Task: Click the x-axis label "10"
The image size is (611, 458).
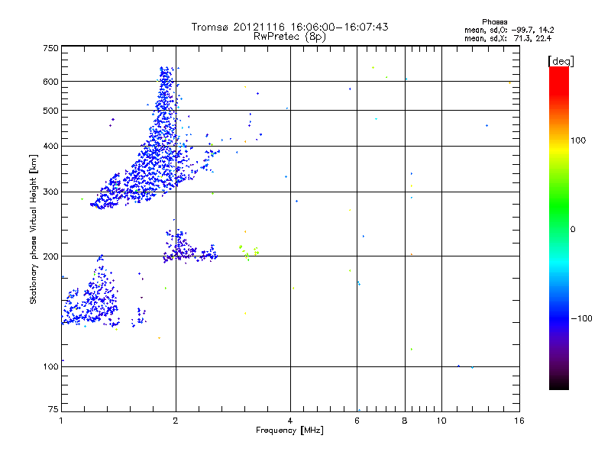Action: tap(441, 421)
